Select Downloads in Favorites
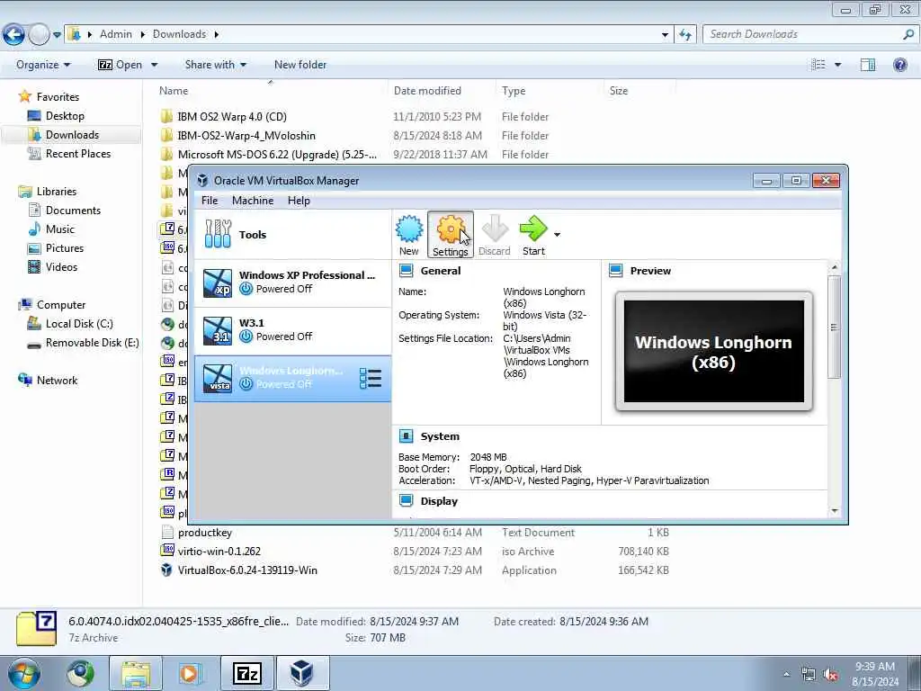Screen dimensions: 921x691 click(x=72, y=135)
